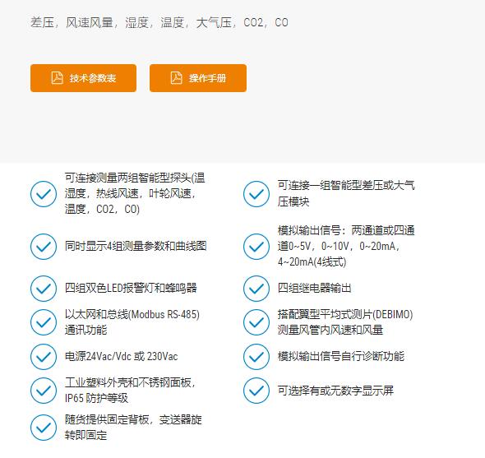This screenshot has height=458, width=485.
Task: Click checkmark icon beside 以太网和总线 Modbus RS-485
Action: 44,322
